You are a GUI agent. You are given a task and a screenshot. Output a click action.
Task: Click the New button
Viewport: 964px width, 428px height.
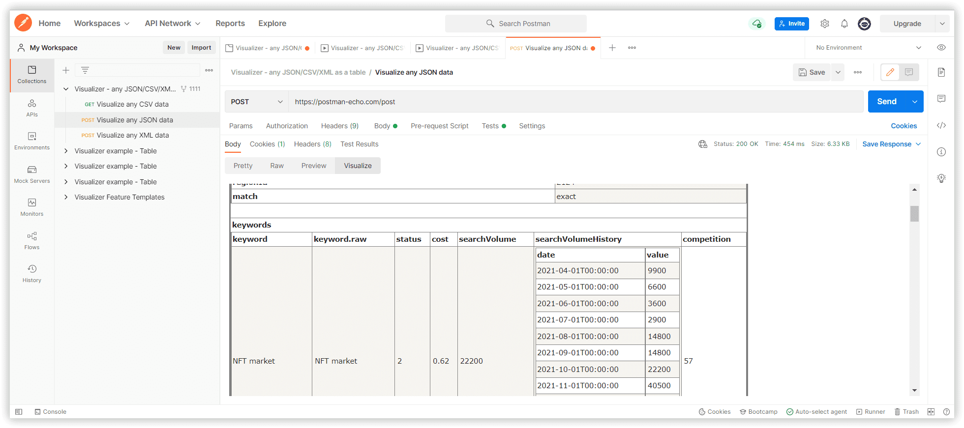point(174,48)
